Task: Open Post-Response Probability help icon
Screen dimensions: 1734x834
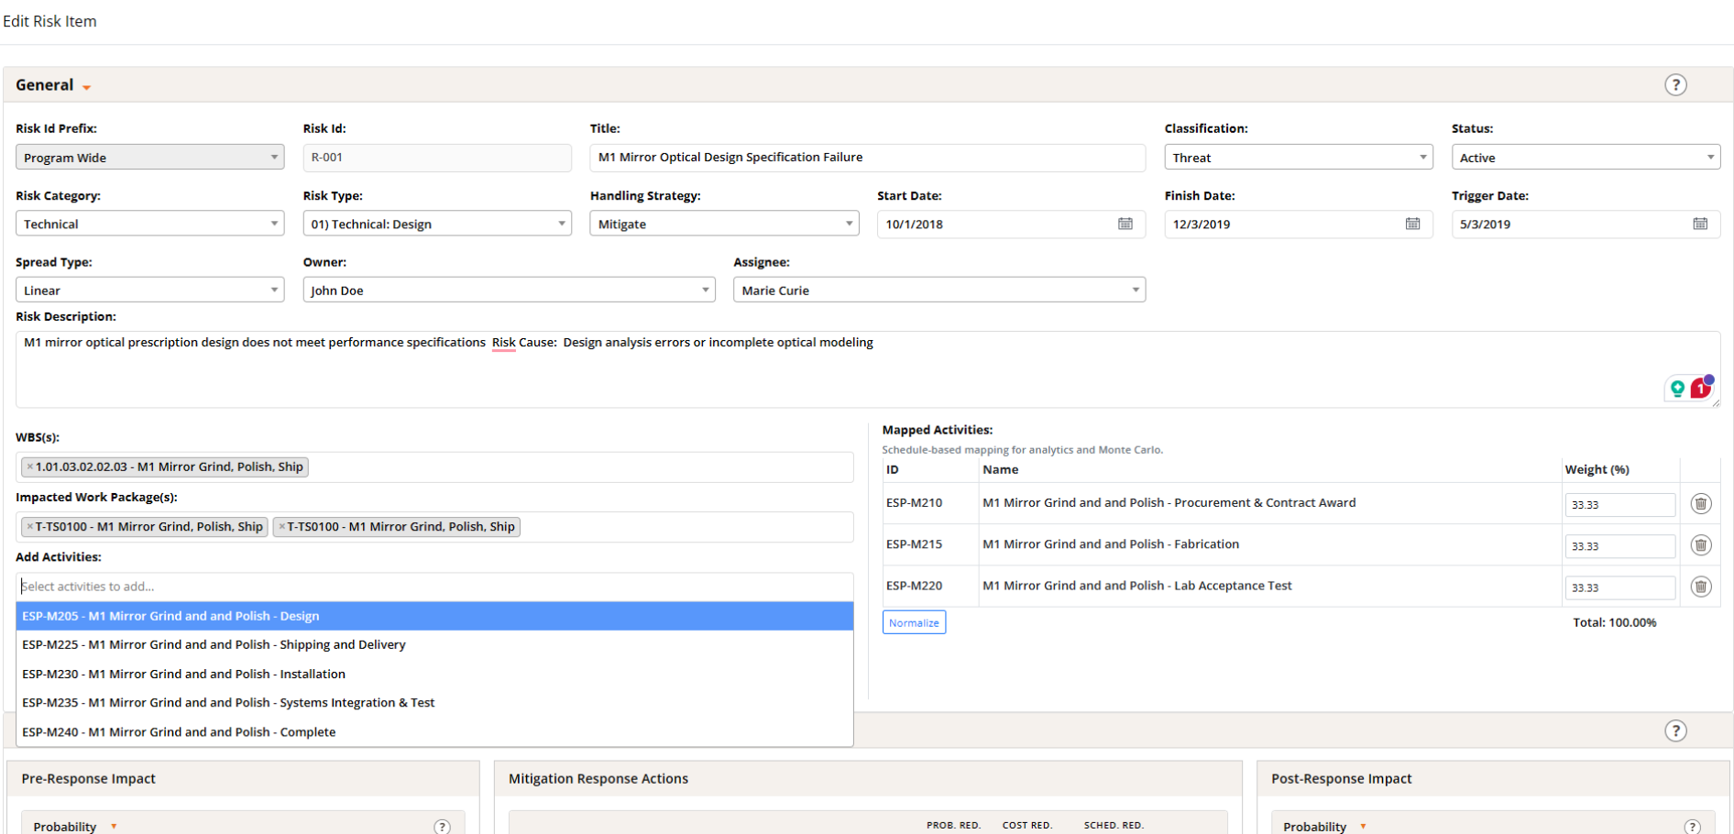Action: [x=1692, y=827]
